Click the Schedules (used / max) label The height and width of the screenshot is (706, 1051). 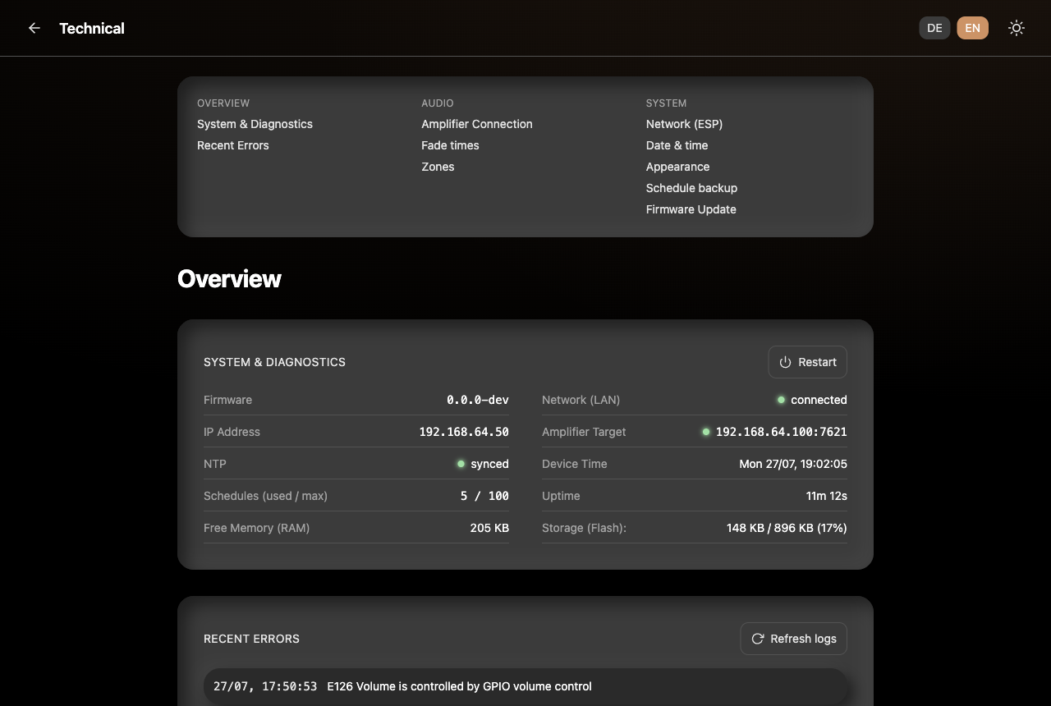coord(265,496)
